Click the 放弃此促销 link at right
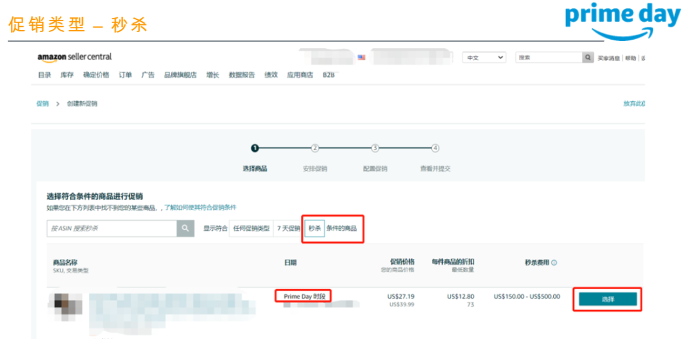The width and height of the screenshot is (693, 339). pos(634,104)
